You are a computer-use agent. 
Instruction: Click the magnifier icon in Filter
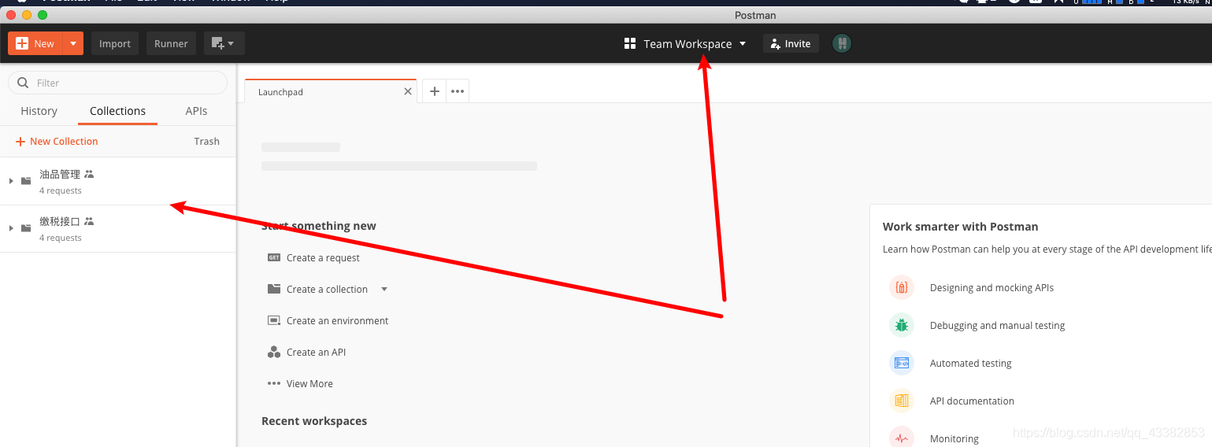pyautogui.click(x=24, y=83)
